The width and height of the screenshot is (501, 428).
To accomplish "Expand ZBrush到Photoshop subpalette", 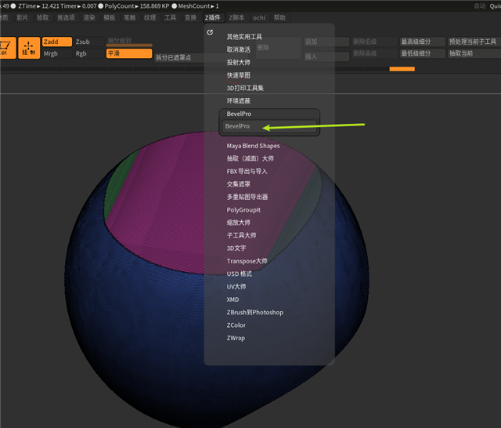I will tap(255, 312).
